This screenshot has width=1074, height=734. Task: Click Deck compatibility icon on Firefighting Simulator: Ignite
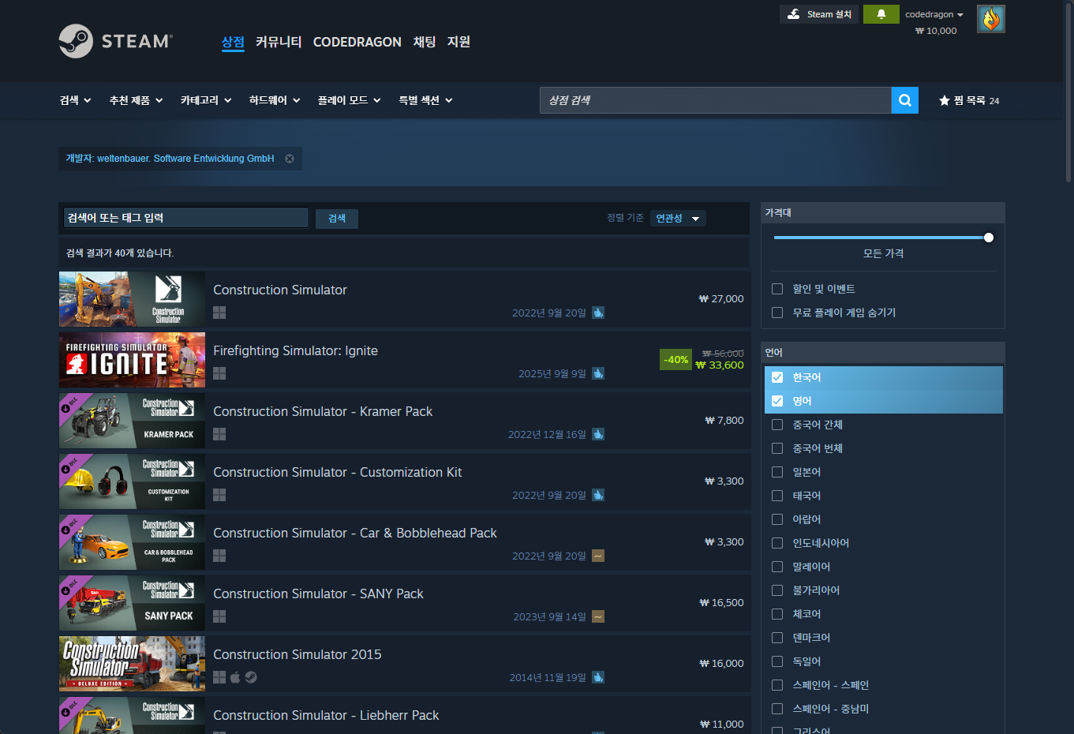coord(598,373)
